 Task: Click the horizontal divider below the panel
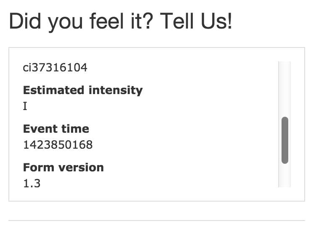[157, 220]
